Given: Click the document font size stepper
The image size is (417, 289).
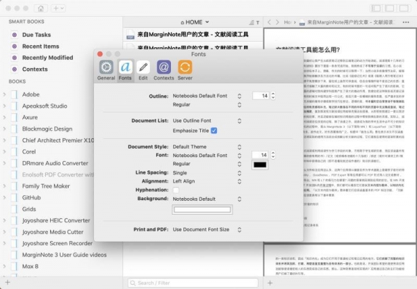Looking at the screenshot, I should (273, 155).
